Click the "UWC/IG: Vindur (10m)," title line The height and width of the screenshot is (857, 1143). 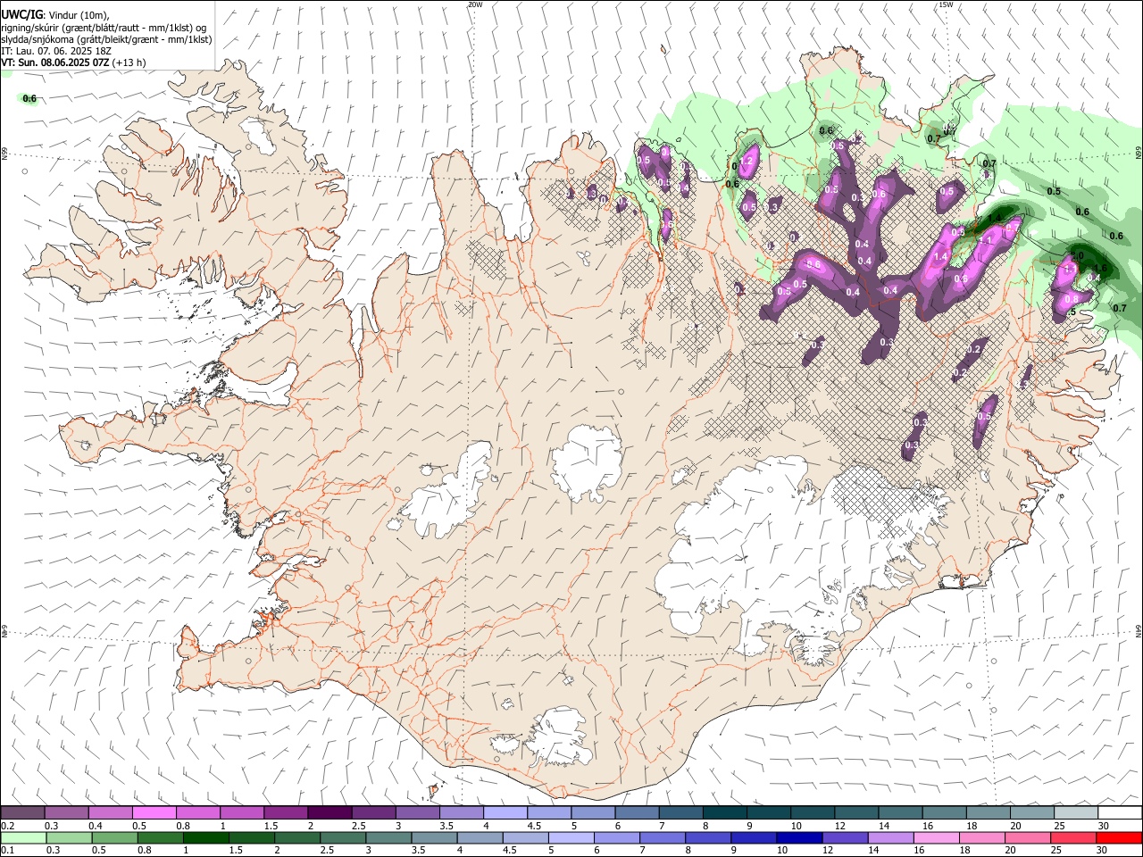56,14
